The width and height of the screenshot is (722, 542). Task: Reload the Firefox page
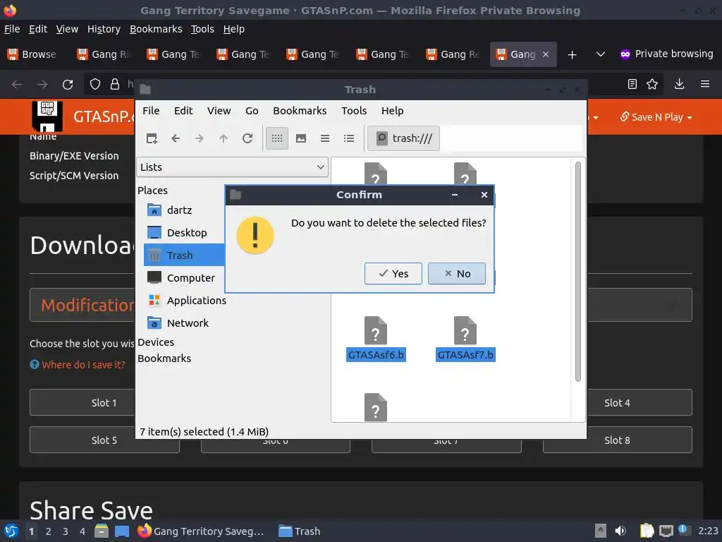(68, 85)
